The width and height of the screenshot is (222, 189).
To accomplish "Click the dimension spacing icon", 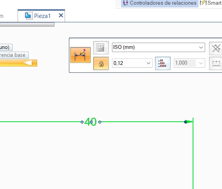I will (x=216, y=63).
